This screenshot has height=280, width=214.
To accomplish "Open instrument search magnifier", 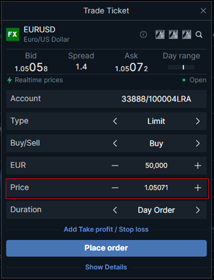I will click(x=199, y=34).
